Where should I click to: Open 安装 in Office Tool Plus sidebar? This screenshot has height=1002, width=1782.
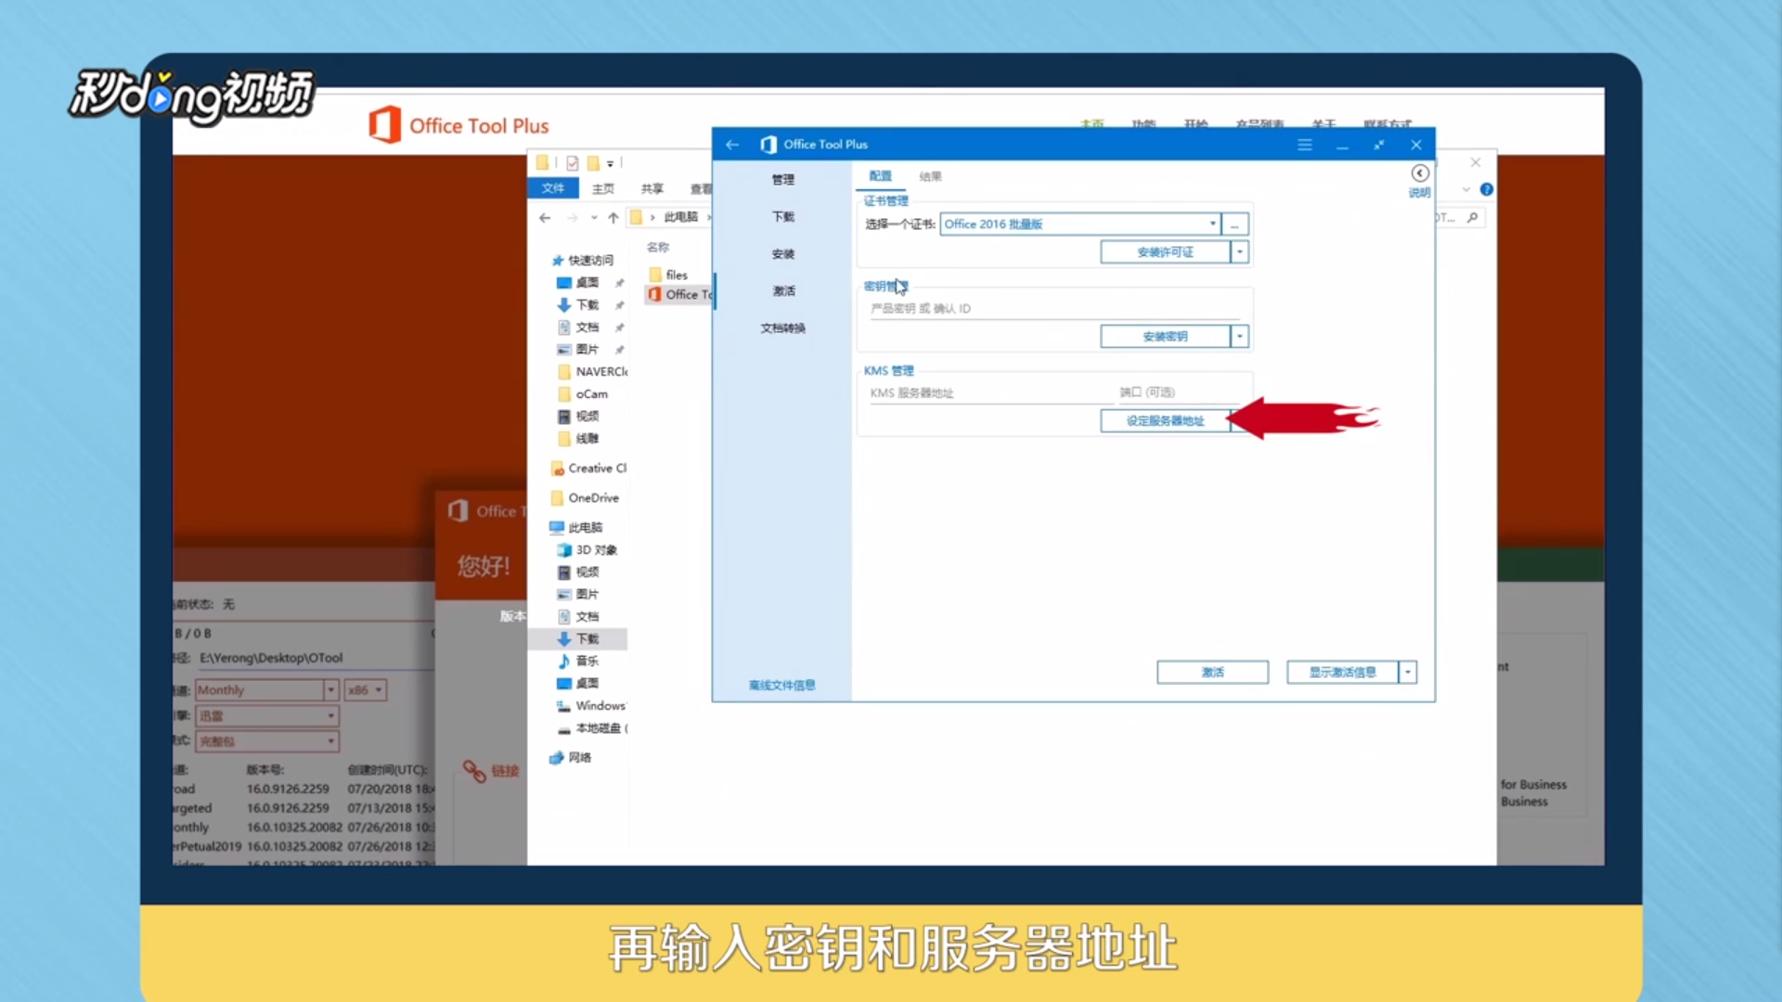coord(783,254)
